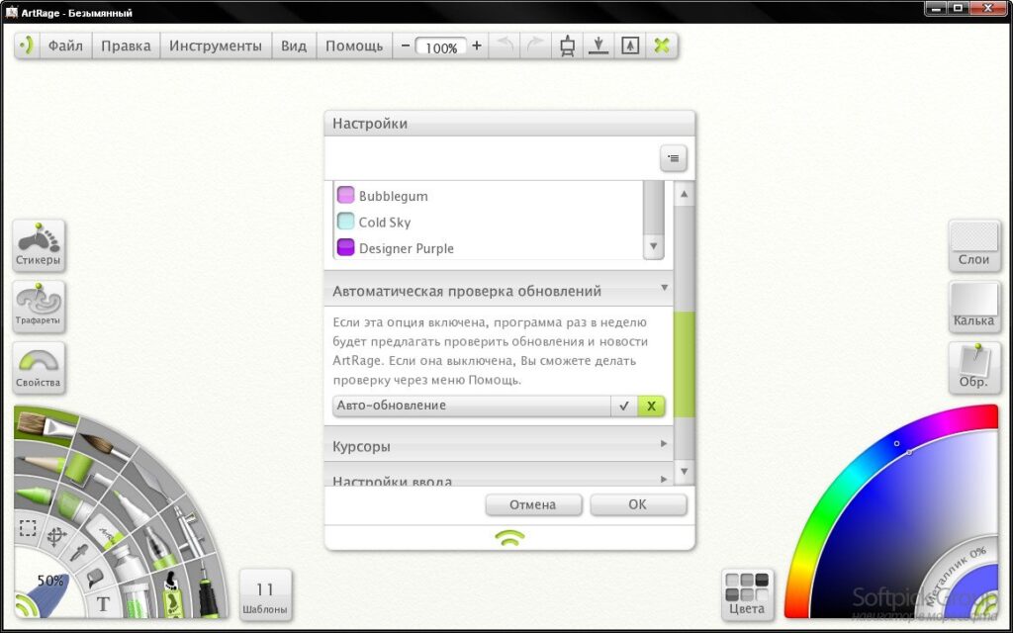Select the Palette Knife tool

coord(151,482)
